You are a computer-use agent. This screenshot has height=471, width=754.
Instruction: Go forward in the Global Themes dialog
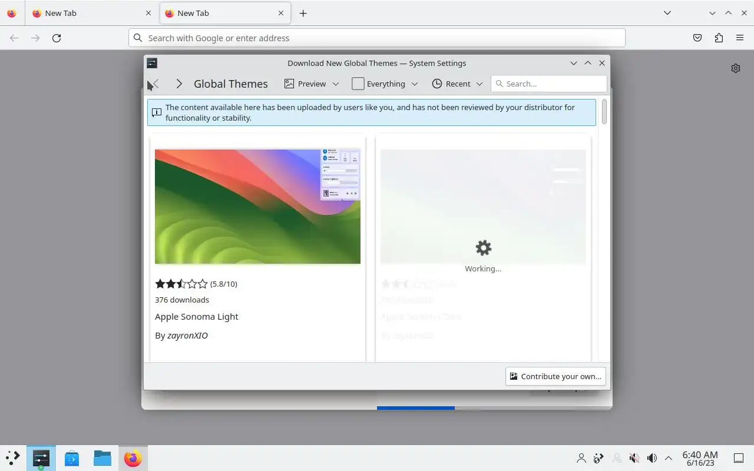[x=178, y=84]
